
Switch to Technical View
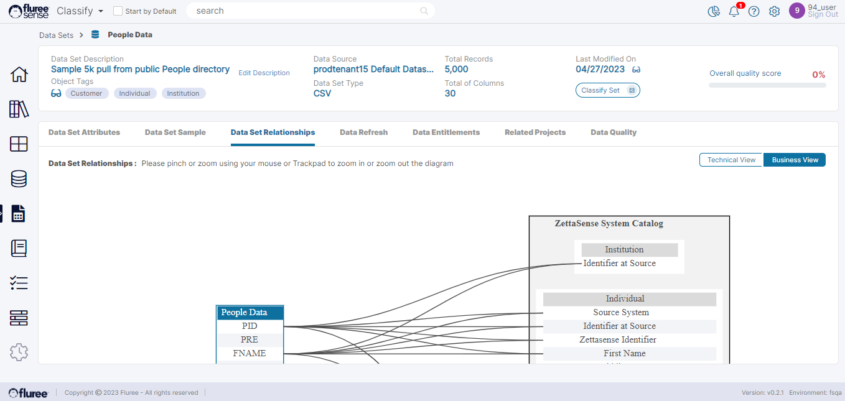(x=731, y=160)
